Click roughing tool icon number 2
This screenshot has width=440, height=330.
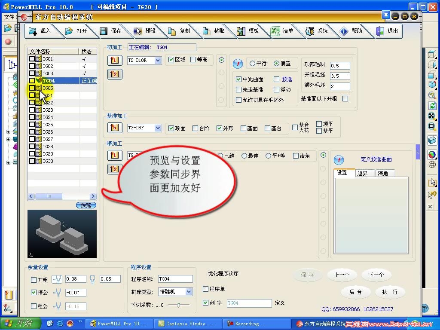pos(115,74)
